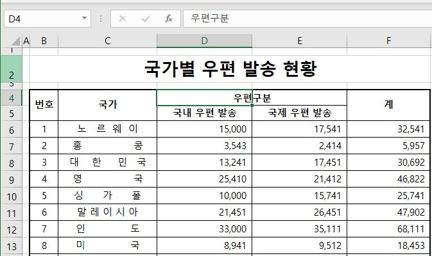Click the Cancel (X) formula bar icon
The width and height of the screenshot is (432, 256).
pyautogui.click(x=123, y=19)
